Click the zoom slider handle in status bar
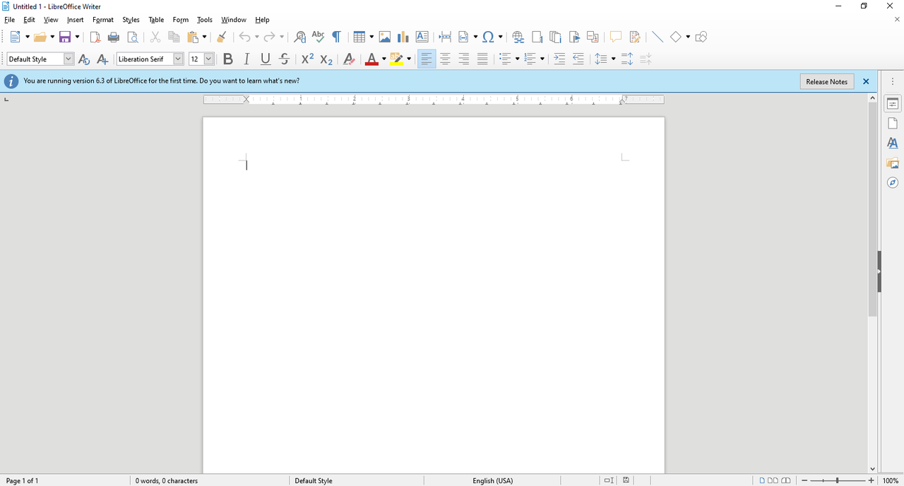Viewport: 904px width, 486px height. [837, 480]
